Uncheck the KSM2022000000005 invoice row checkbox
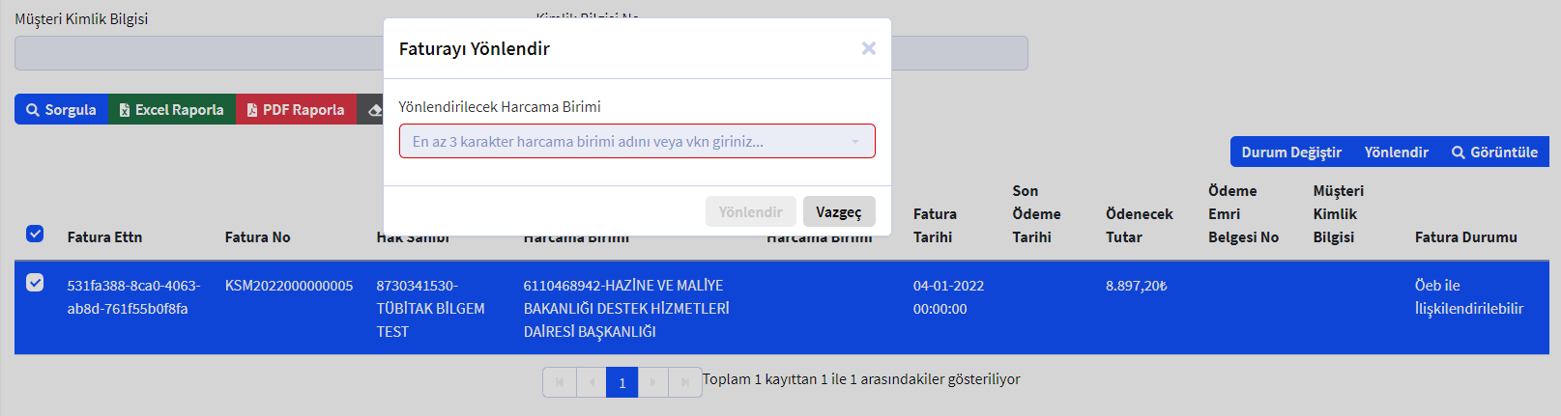Viewport: 1561px width, 416px height. coord(35,283)
